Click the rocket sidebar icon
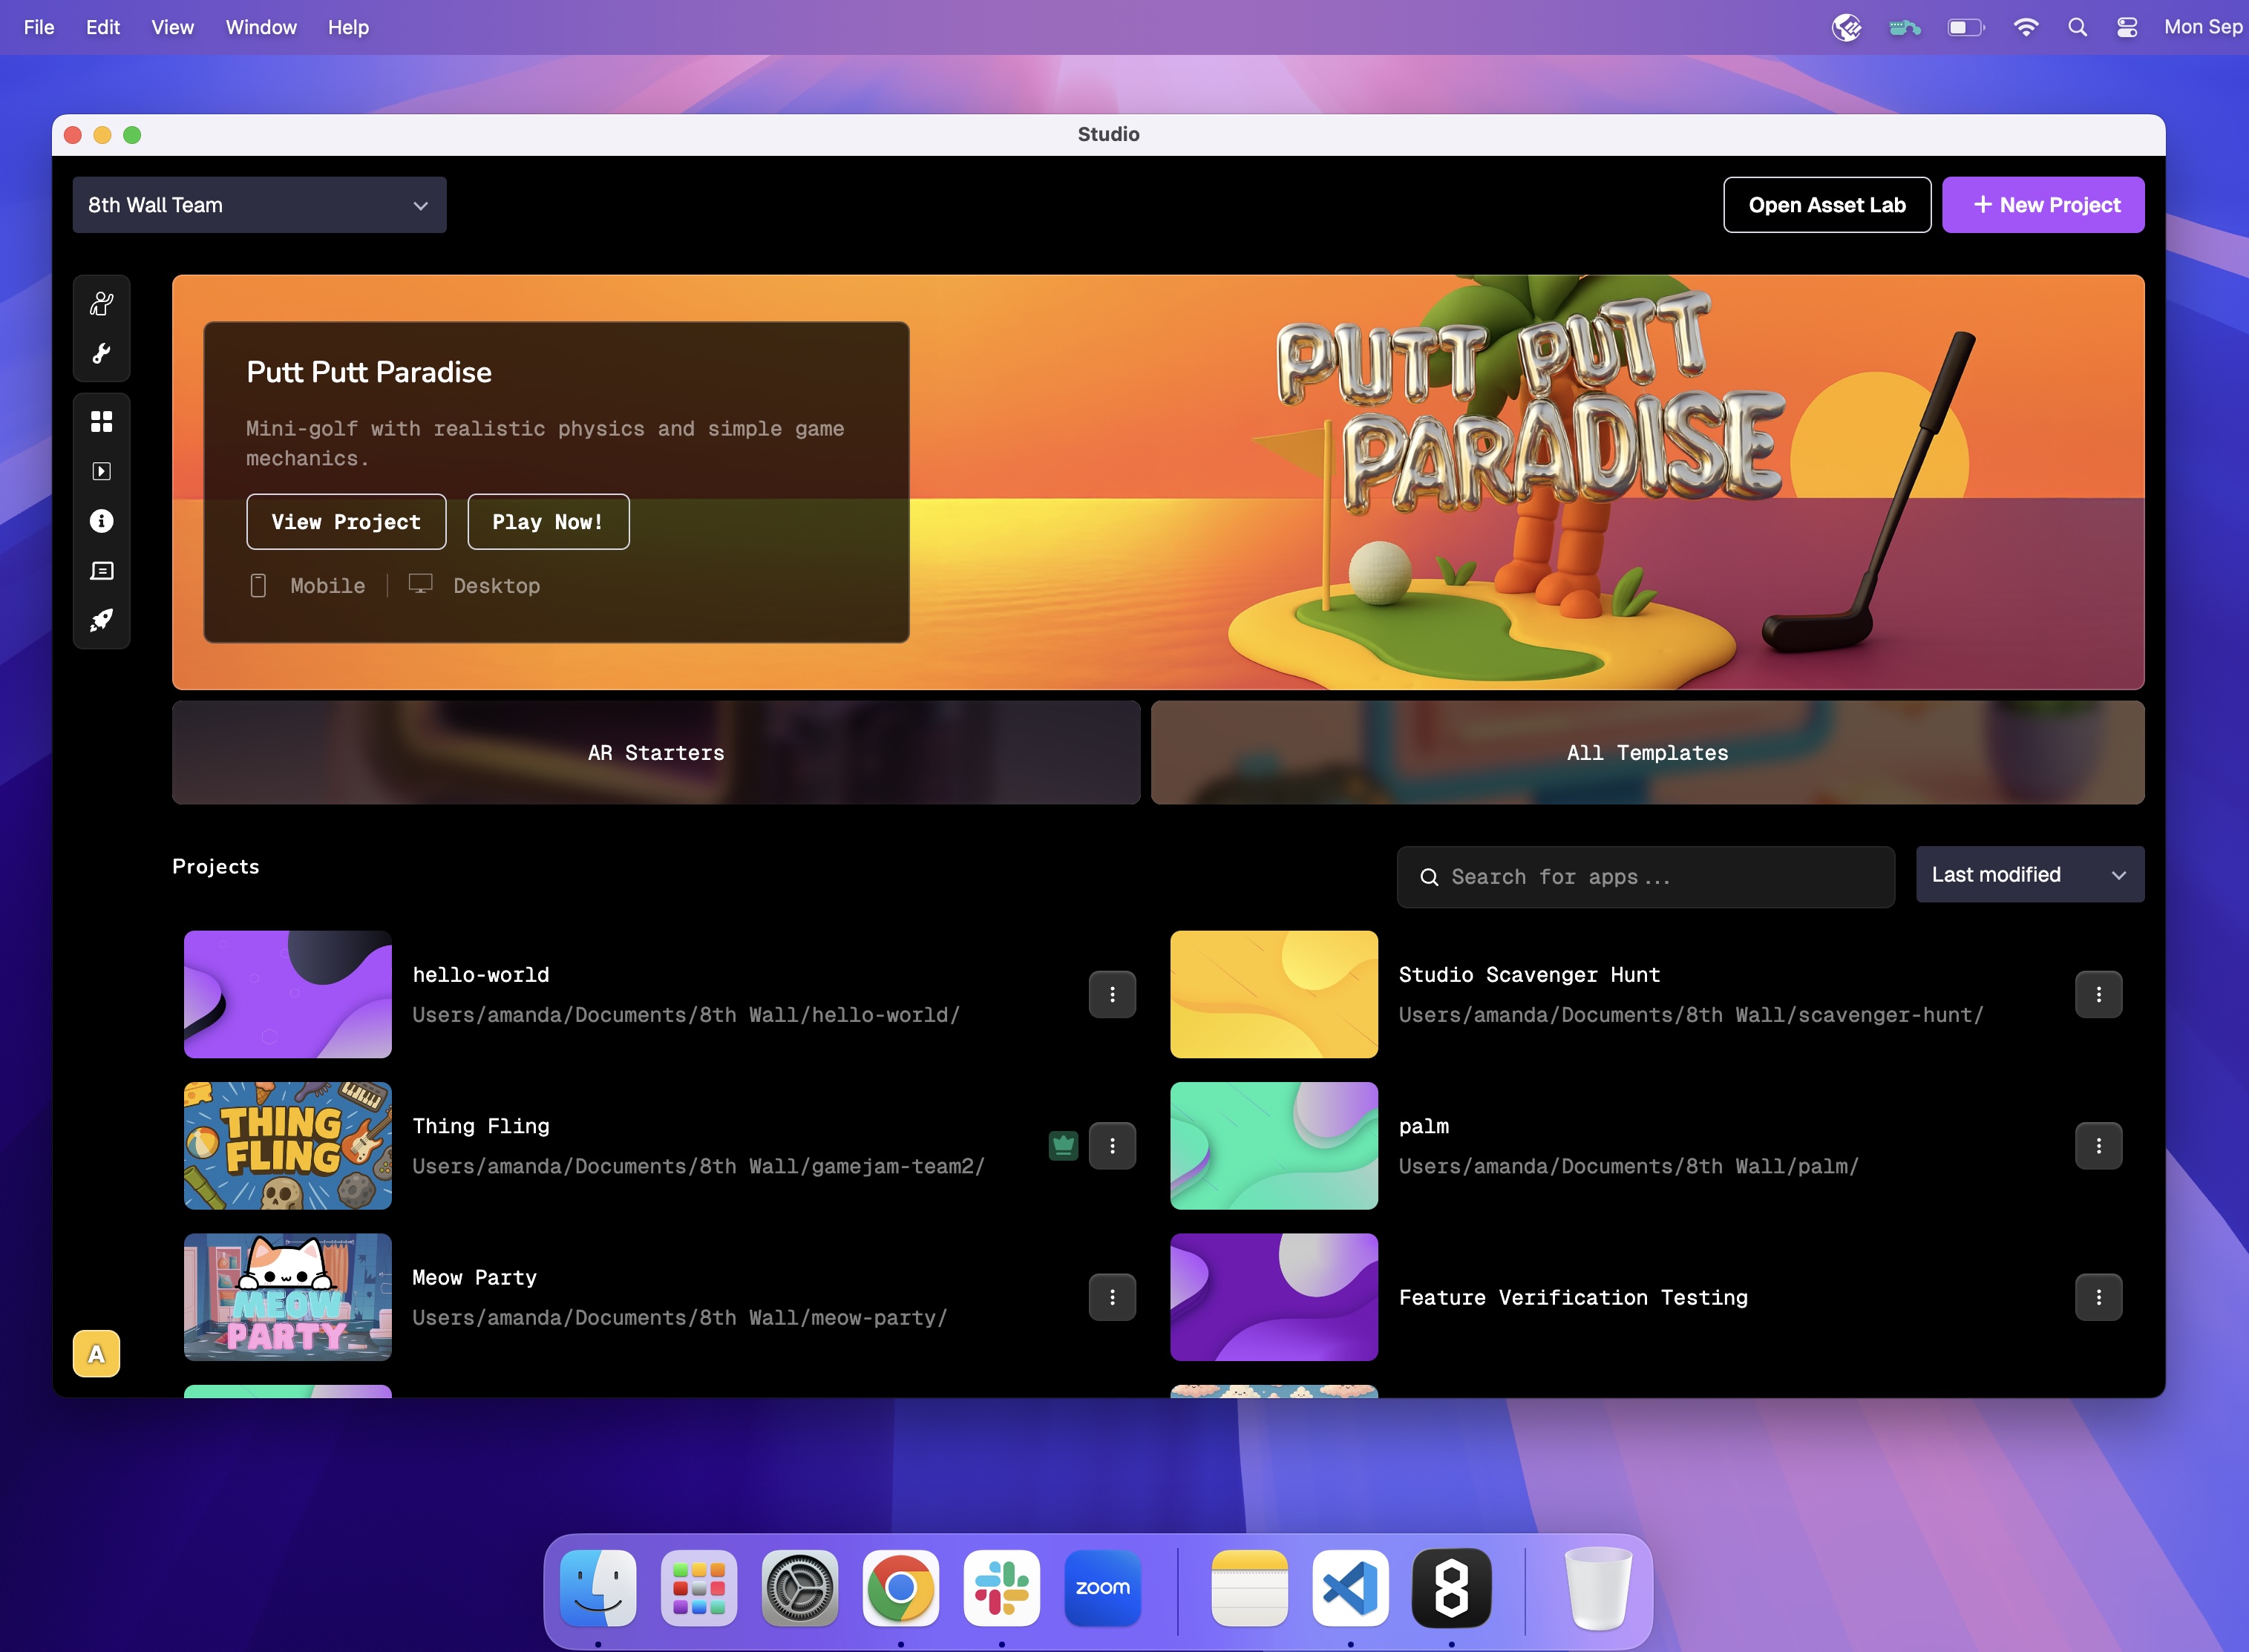 point(101,620)
